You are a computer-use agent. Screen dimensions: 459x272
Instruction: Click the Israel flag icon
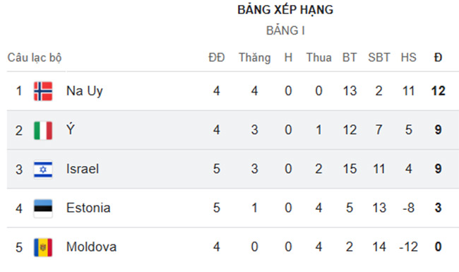pyautogui.click(x=43, y=170)
